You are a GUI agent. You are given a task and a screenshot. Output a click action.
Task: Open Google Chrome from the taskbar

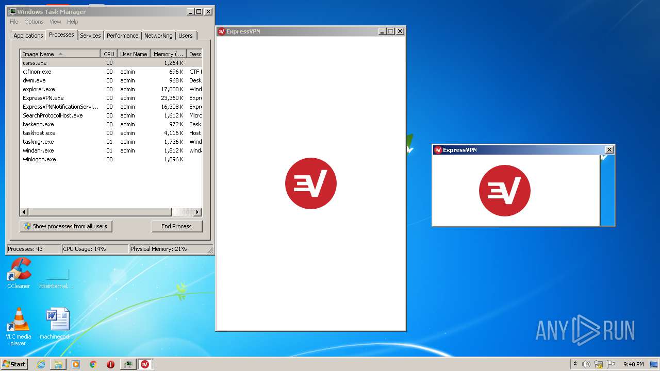93,364
